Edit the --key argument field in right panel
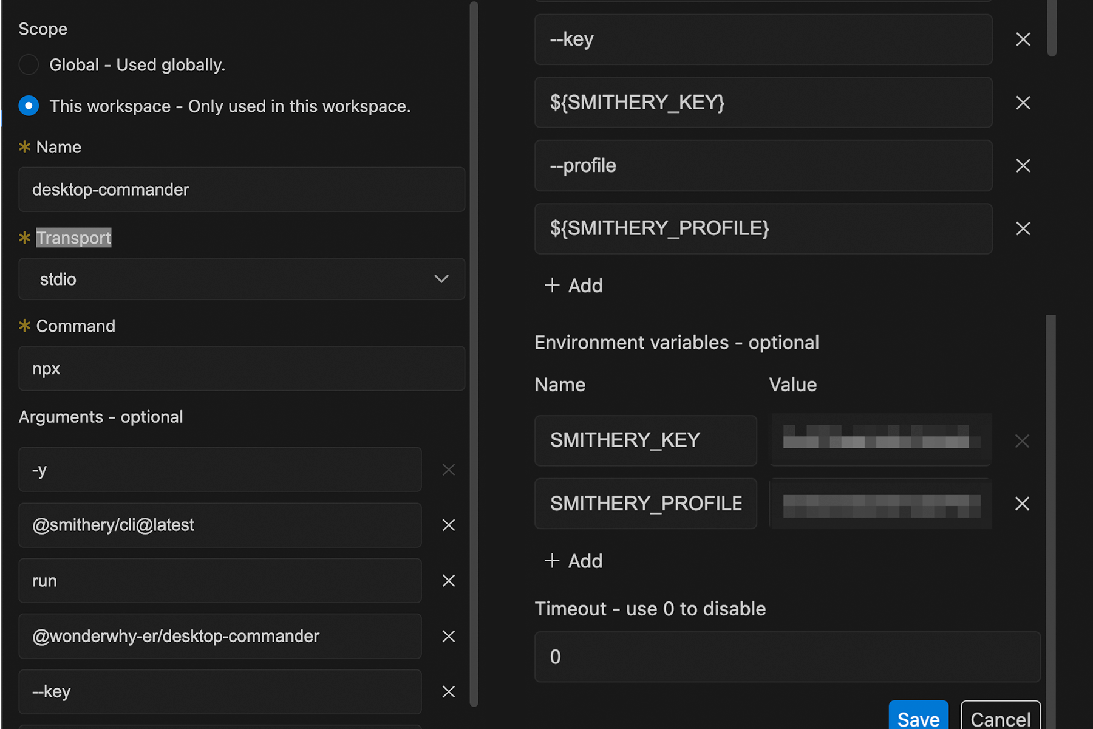The height and width of the screenshot is (729, 1093). coord(763,39)
